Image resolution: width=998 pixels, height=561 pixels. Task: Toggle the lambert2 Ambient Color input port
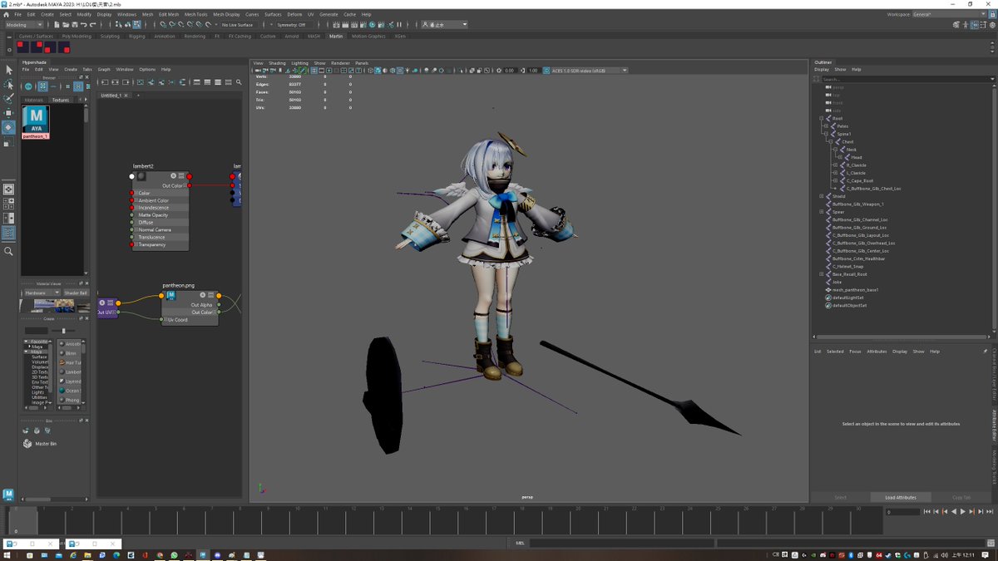[x=131, y=200]
